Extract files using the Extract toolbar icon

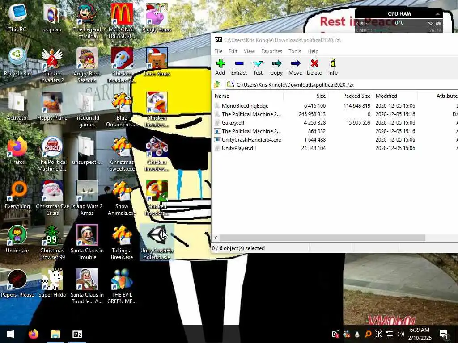(239, 67)
